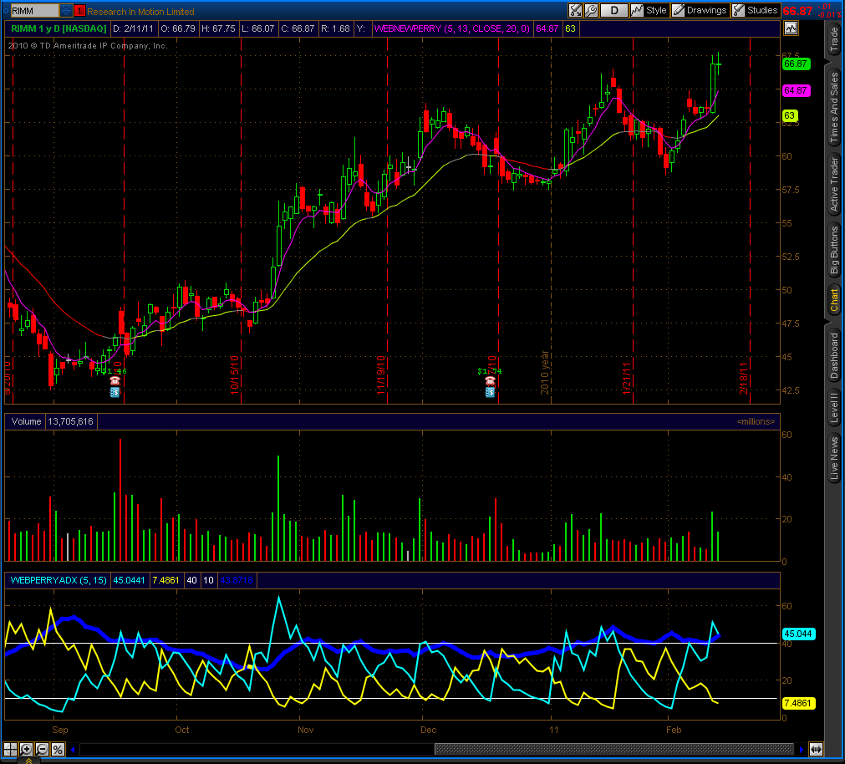Click the first earnings phone icon in September
This screenshot has width=845, height=764.
coord(115,381)
